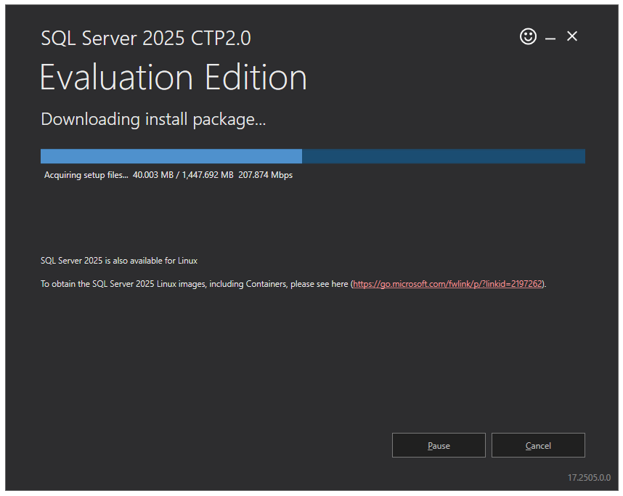The image size is (623, 496).
Task: Open feedback via the emoticon in the title bar
Action: tap(528, 36)
